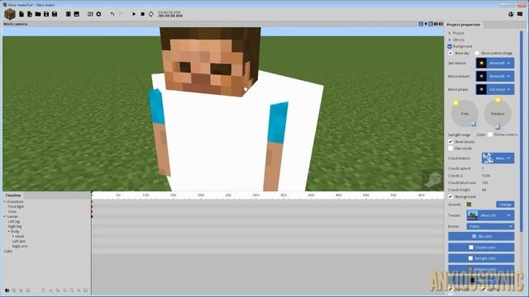The width and height of the screenshot is (529, 297).
Task: Click the navigation cube in viewport corner
Action: pyautogui.click(x=433, y=180)
